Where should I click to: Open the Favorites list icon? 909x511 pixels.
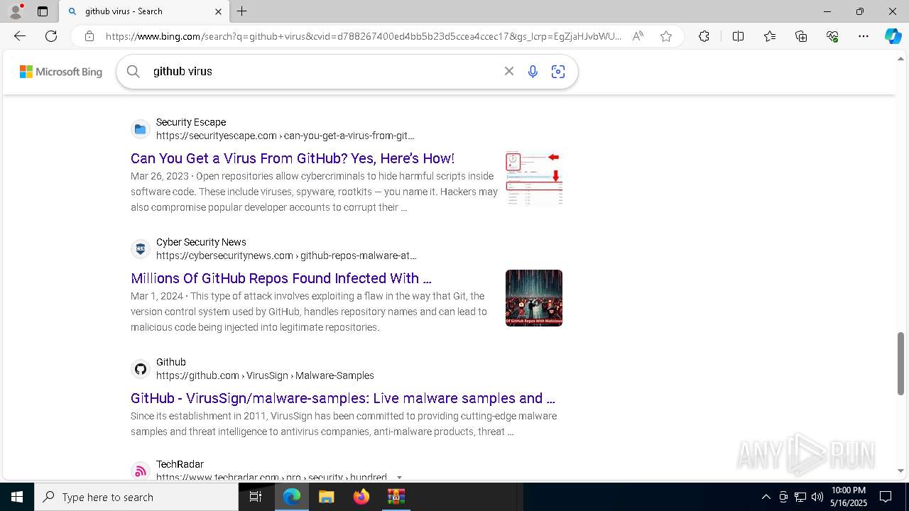(x=770, y=36)
